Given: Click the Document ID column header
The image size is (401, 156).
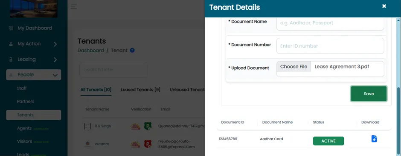Looking at the screenshot, I should click(232, 122).
